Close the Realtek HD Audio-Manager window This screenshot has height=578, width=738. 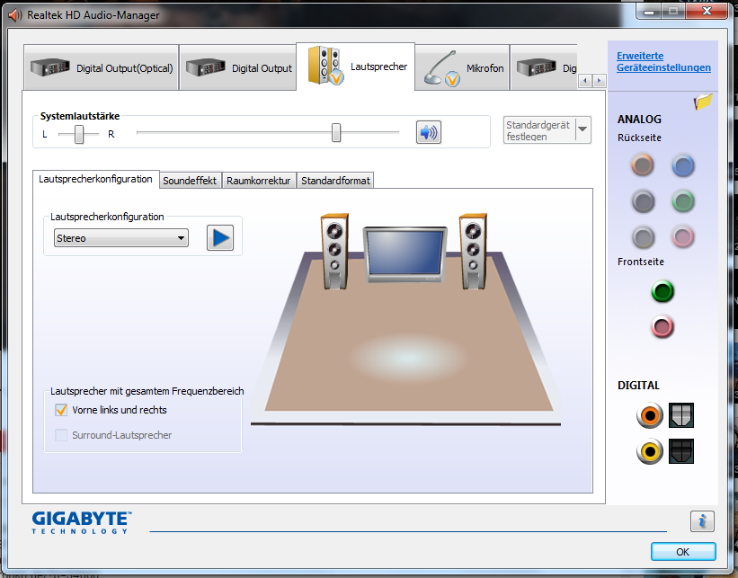[x=707, y=11]
